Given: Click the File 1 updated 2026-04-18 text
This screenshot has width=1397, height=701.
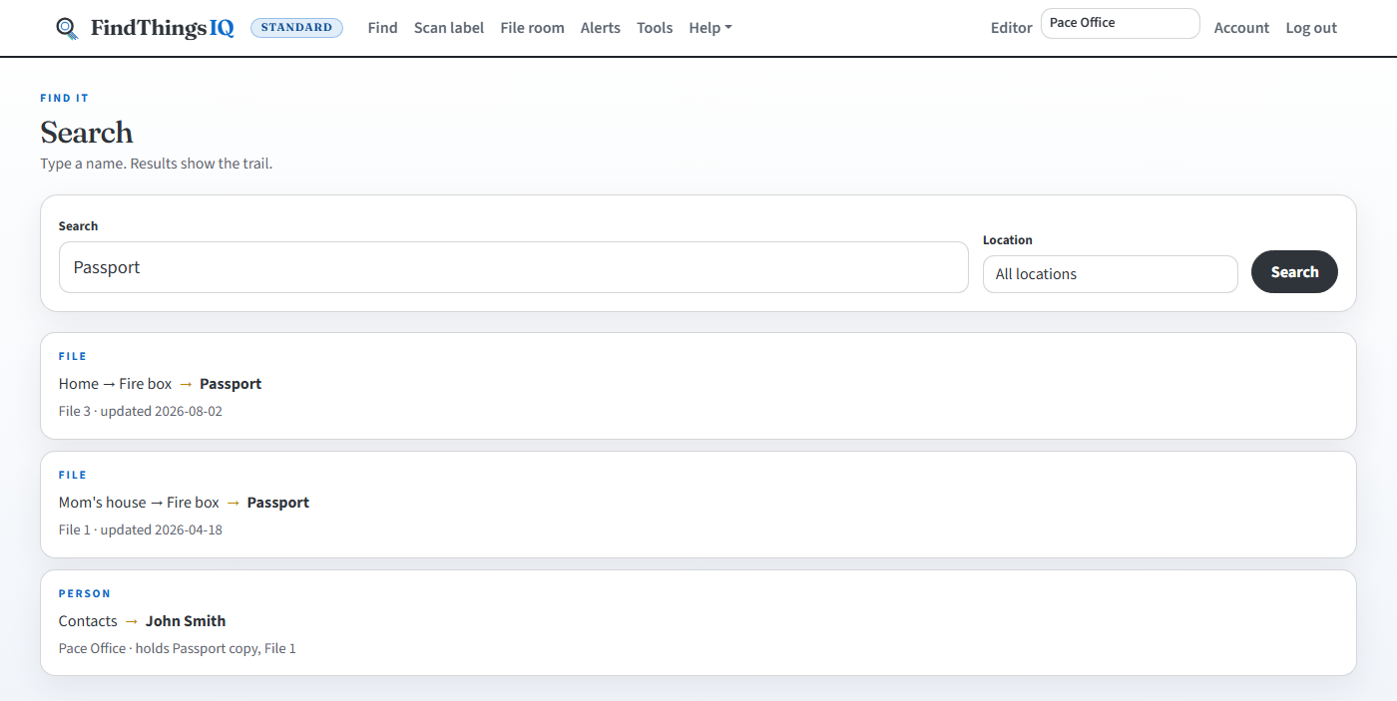Looking at the screenshot, I should [x=141, y=529].
